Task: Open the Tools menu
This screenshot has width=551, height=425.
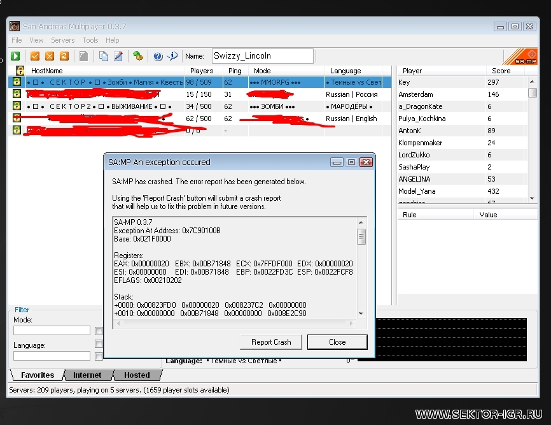Action: click(x=90, y=40)
